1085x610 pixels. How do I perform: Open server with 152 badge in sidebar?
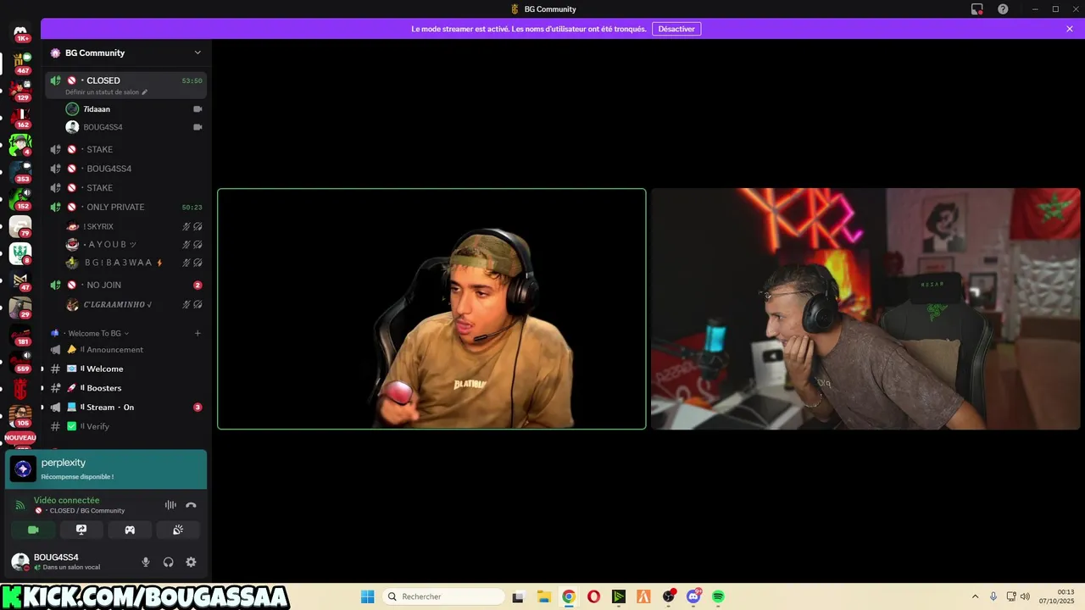(20, 198)
